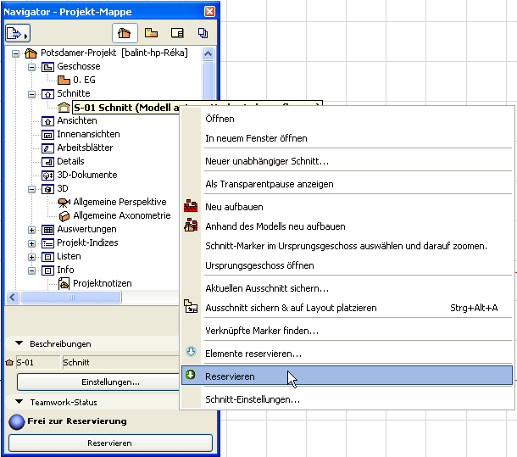Click the Allgemeine Perspektive camera icon
The width and height of the screenshot is (517, 457).
(x=64, y=203)
